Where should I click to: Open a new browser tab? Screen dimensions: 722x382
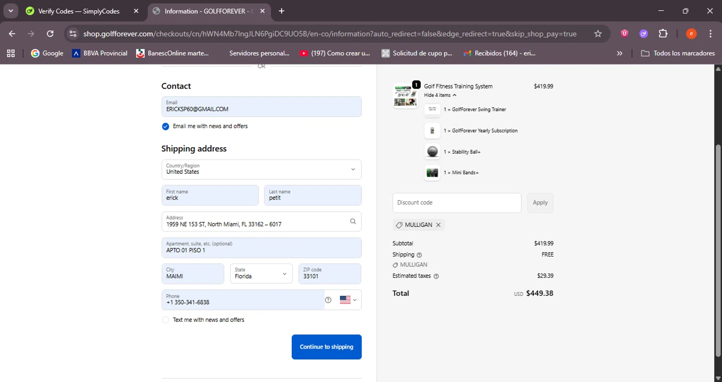pos(282,11)
